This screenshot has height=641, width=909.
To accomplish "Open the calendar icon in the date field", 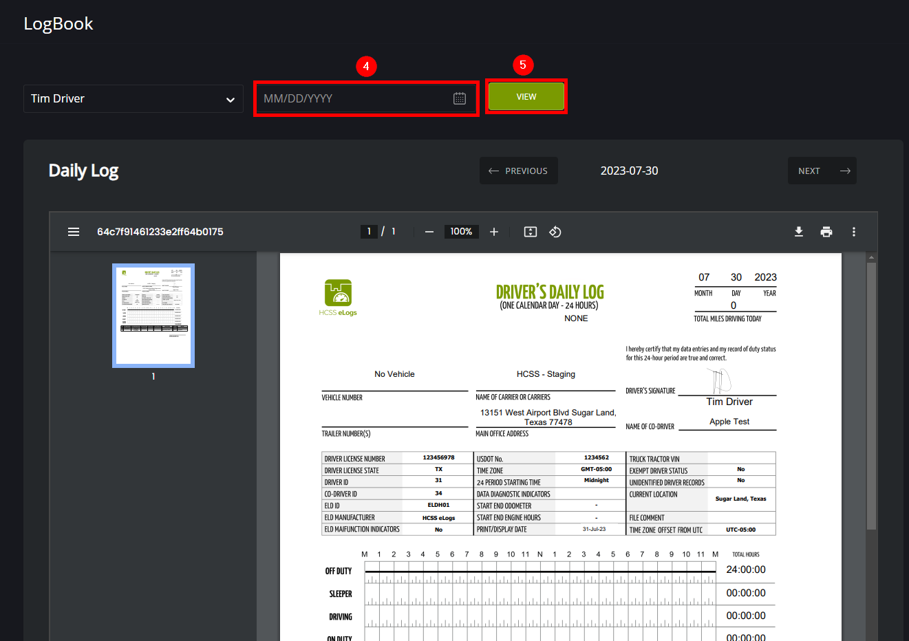I will (459, 98).
